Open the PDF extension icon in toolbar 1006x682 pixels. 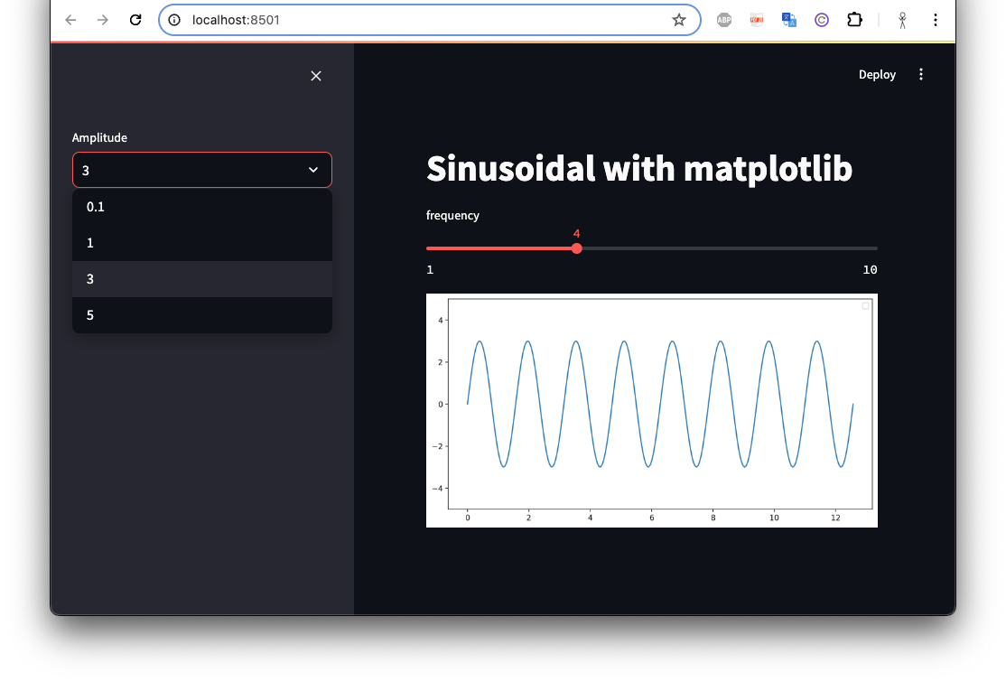pyautogui.click(x=757, y=20)
